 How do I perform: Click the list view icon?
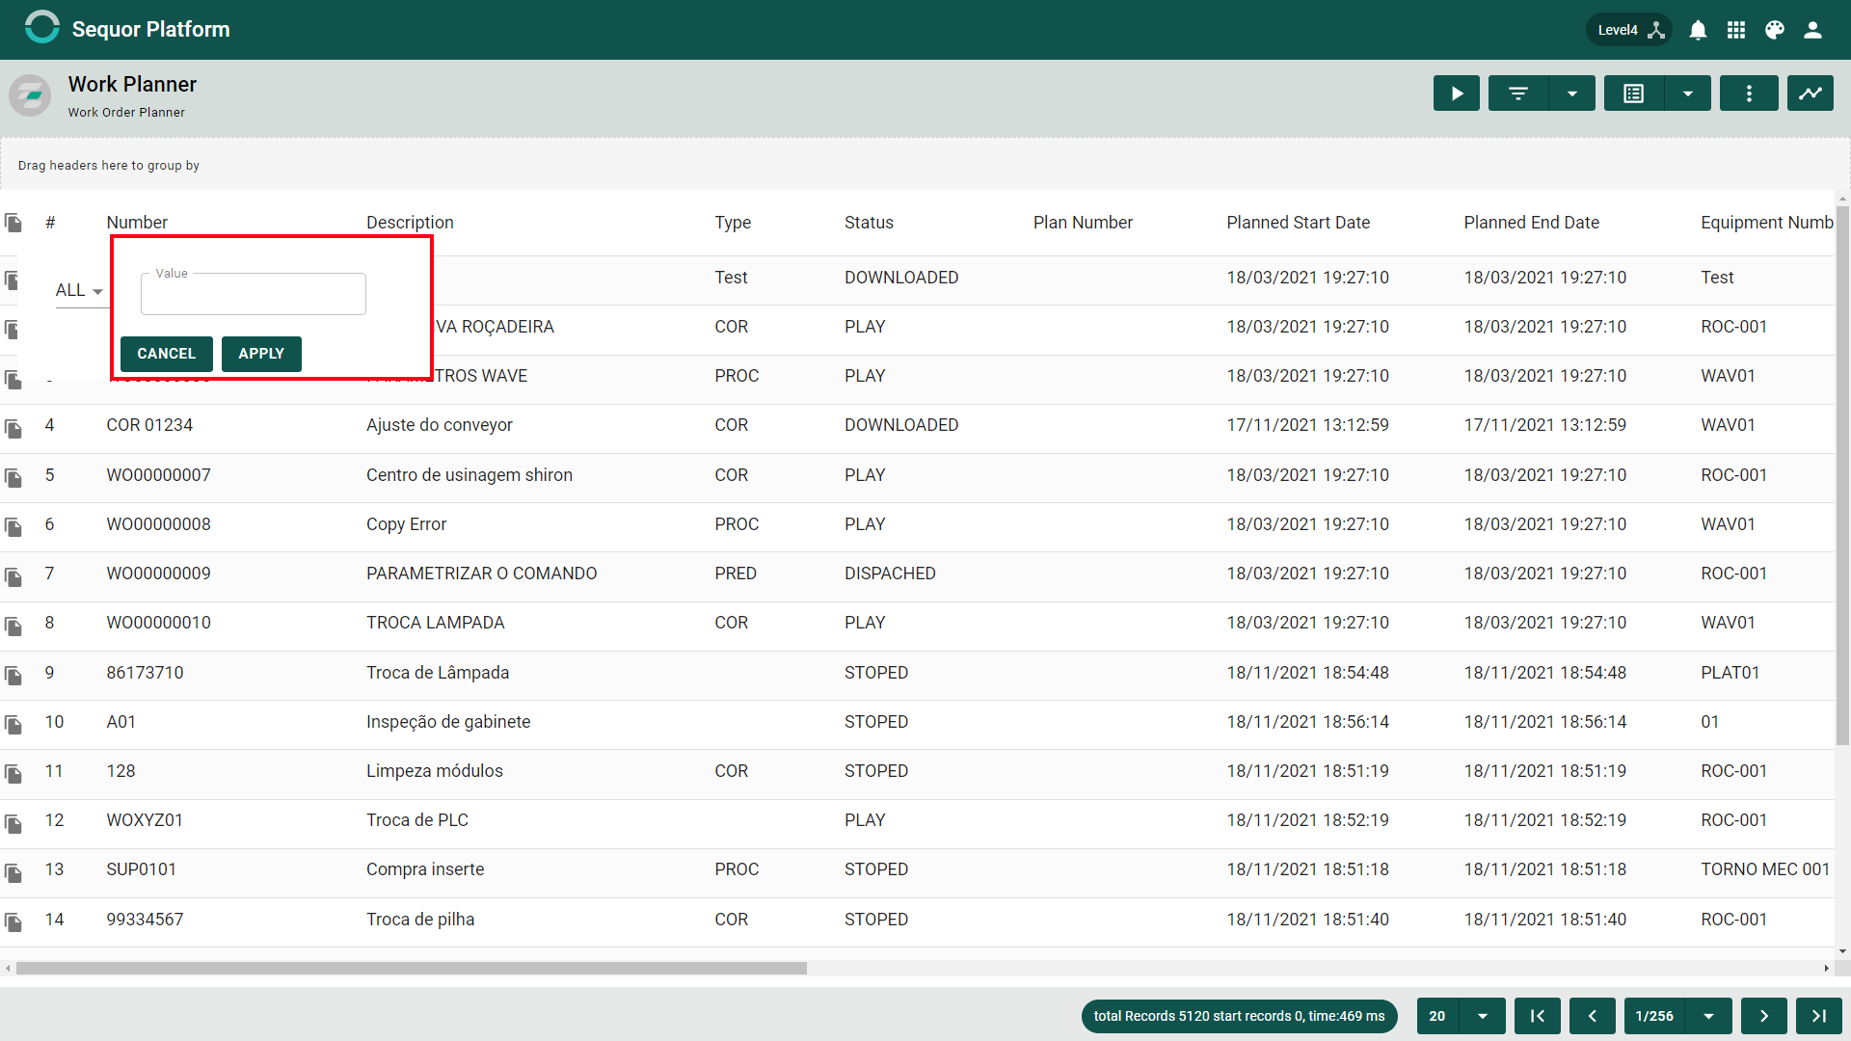pos(1634,93)
